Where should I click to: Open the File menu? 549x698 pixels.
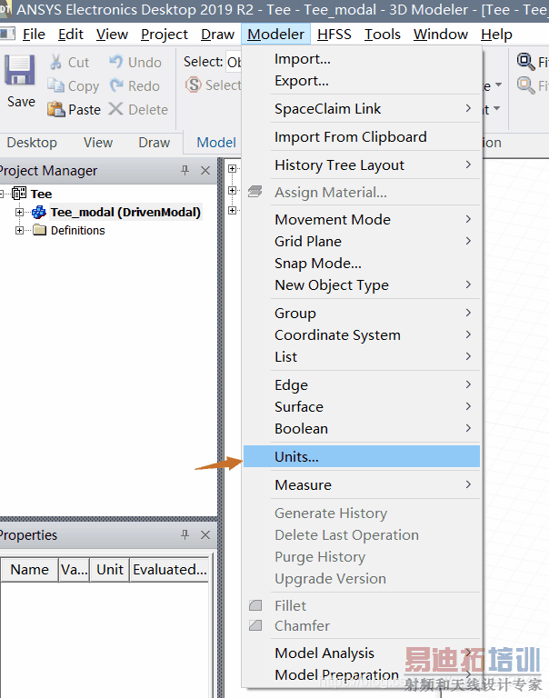click(34, 35)
